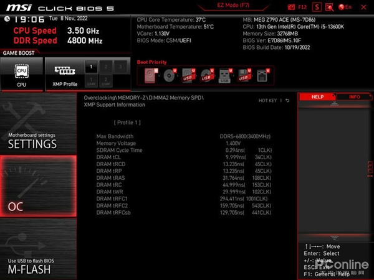This screenshot has width=374, height=280.
Task: Select XMP user profile 2
Action: point(106,81)
